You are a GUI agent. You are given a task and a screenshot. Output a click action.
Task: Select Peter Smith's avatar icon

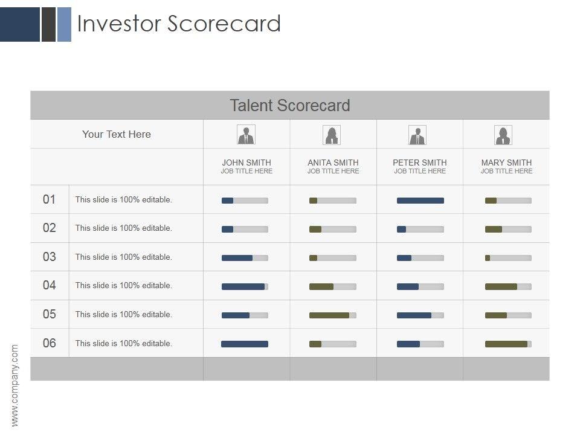tap(417, 135)
